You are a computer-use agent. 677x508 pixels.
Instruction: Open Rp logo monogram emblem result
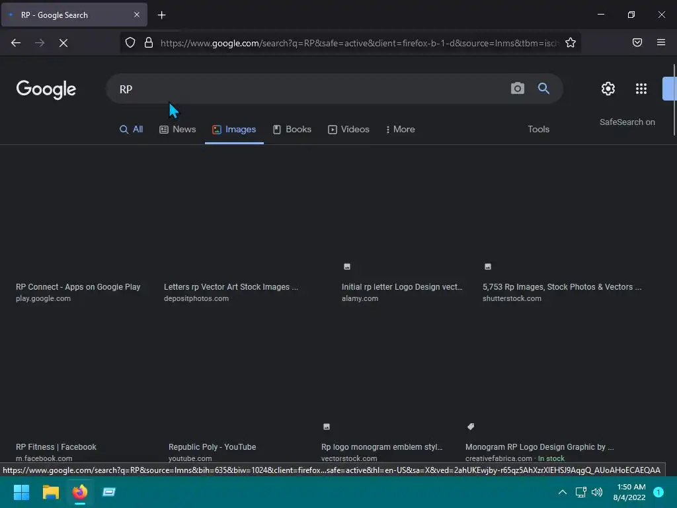381,446
